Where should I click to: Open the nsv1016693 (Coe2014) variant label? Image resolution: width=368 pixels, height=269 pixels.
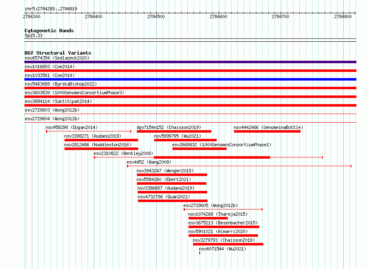pyautogui.click(x=50, y=67)
